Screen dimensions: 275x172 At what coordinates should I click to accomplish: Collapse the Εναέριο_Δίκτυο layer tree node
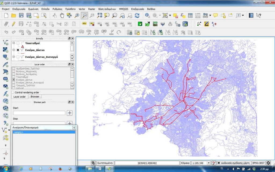(x=14, y=50)
